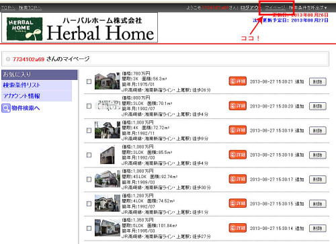This screenshot has width=336, height=244.
Task: Click the Herbal Home logo banner
Action: (79, 28)
